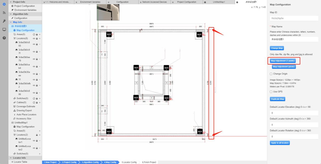Collapse the Project Info section
The image size is (321, 164).
11,2
